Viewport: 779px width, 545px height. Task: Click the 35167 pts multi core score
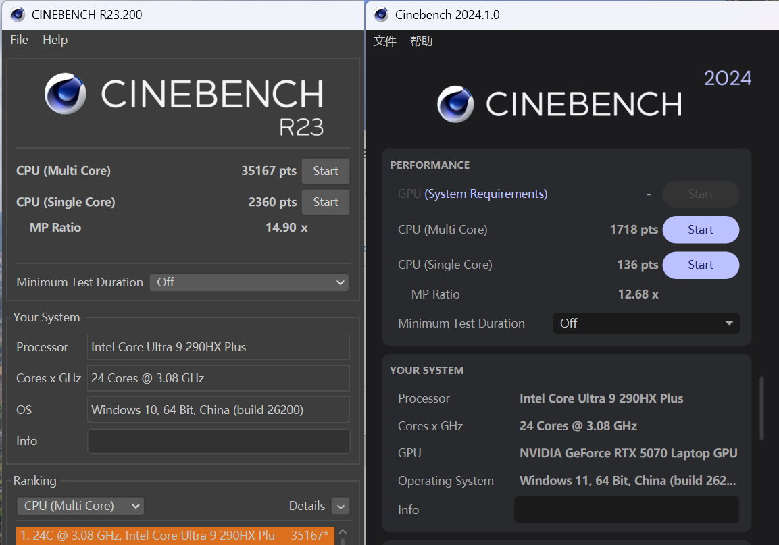coord(269,171)
